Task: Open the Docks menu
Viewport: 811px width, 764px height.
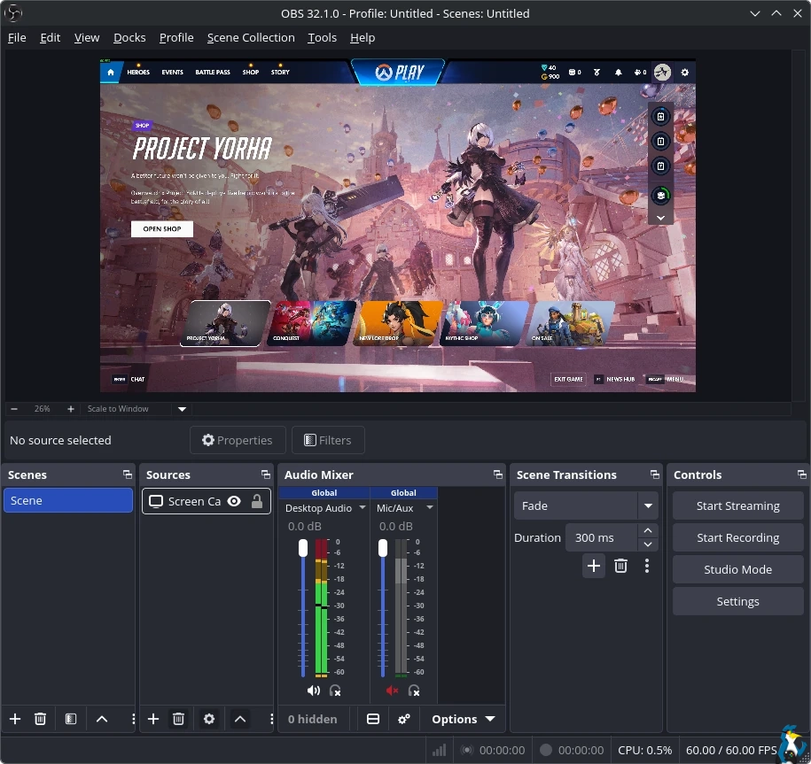Action: click(129, 38)
